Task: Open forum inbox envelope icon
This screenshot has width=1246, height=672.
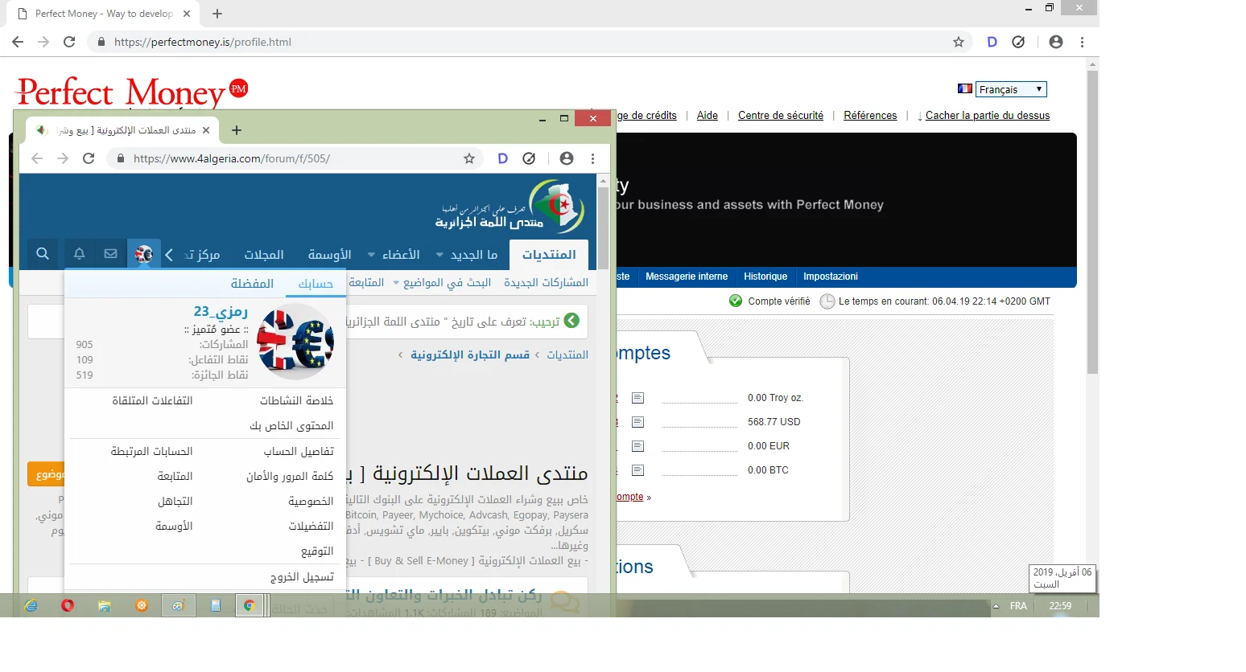Action: point(111,254)
